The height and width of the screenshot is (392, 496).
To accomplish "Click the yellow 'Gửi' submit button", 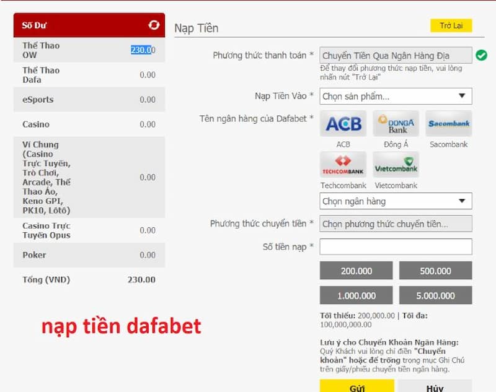I will coord(356,386).
